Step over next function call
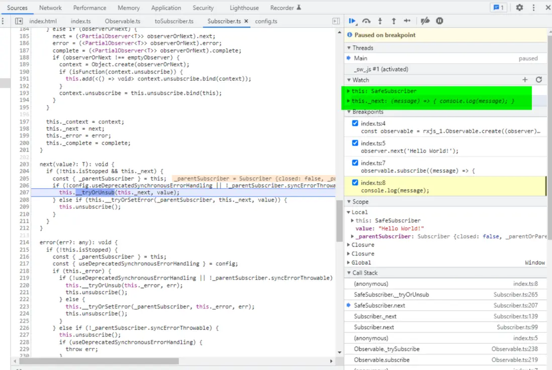Screen dimensions: 552x370 coord(366,21)
